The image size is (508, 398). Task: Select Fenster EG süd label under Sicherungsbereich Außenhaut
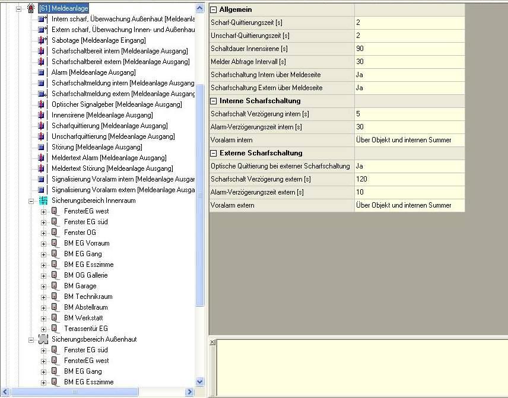point(86,350)
